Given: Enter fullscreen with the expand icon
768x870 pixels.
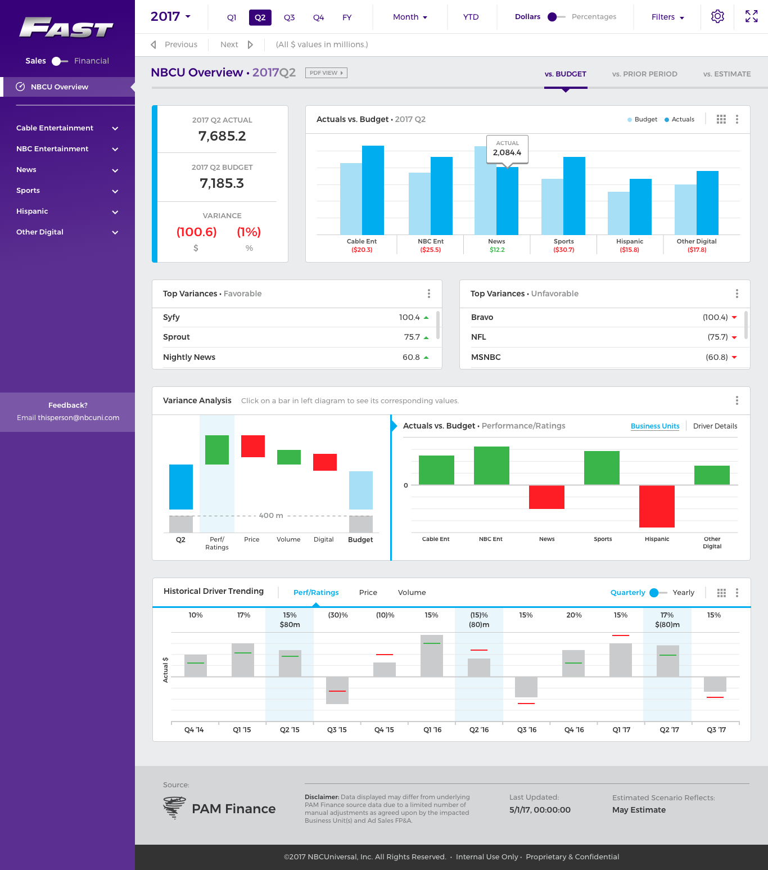Looking at the screenshot, I should [x=751, y=16].
